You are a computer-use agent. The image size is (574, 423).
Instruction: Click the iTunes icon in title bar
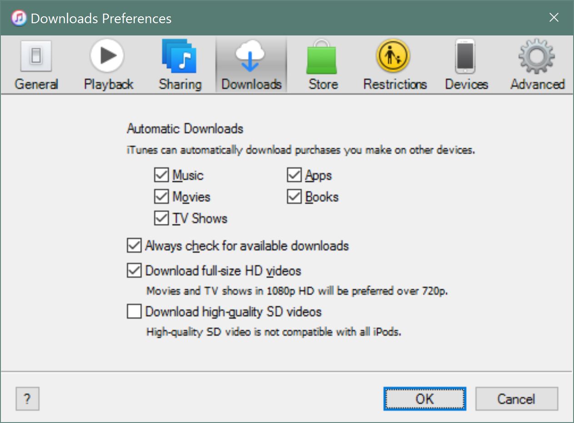pyautogui.click(x=19, y=18)
